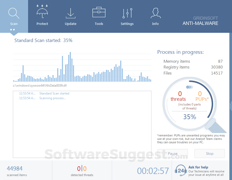Click the 24/7 support headset icon
The image size is (232, 180).
pos(181,170)
